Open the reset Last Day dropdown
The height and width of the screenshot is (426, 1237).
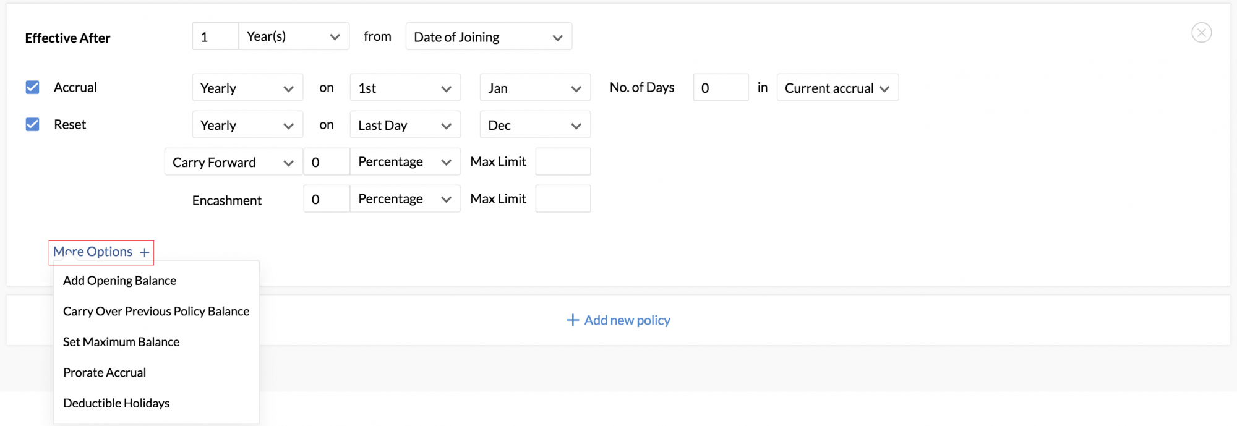[x=405, y=125]
